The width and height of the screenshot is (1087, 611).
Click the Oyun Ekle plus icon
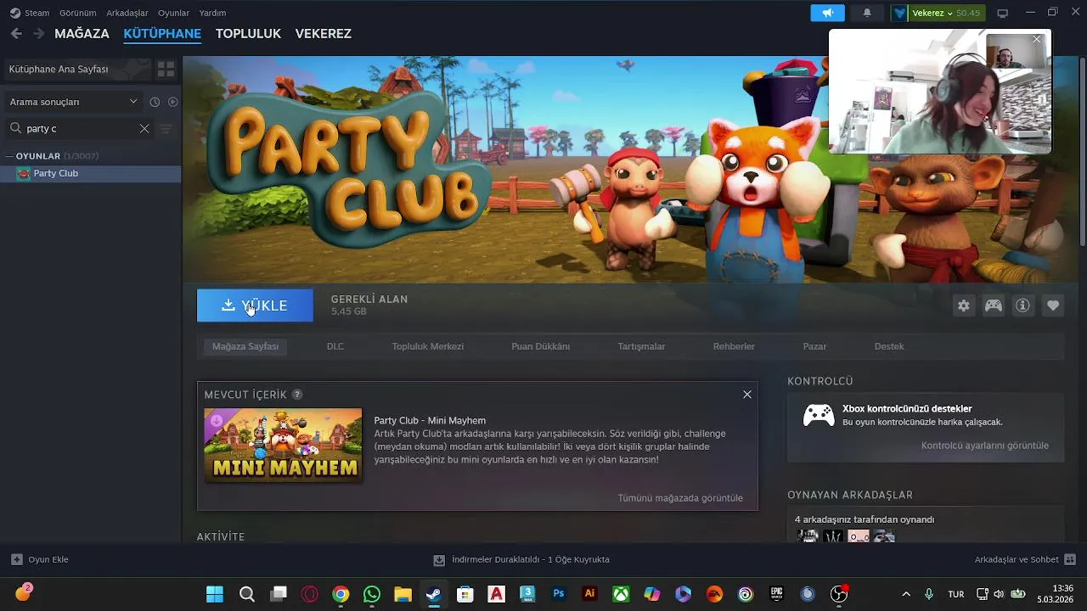pos(16,559)
